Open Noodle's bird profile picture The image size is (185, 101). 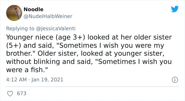pos(14,13)
